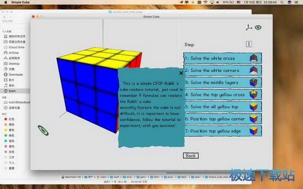Toggle the eye visibility icon

(x=258, y=27)
